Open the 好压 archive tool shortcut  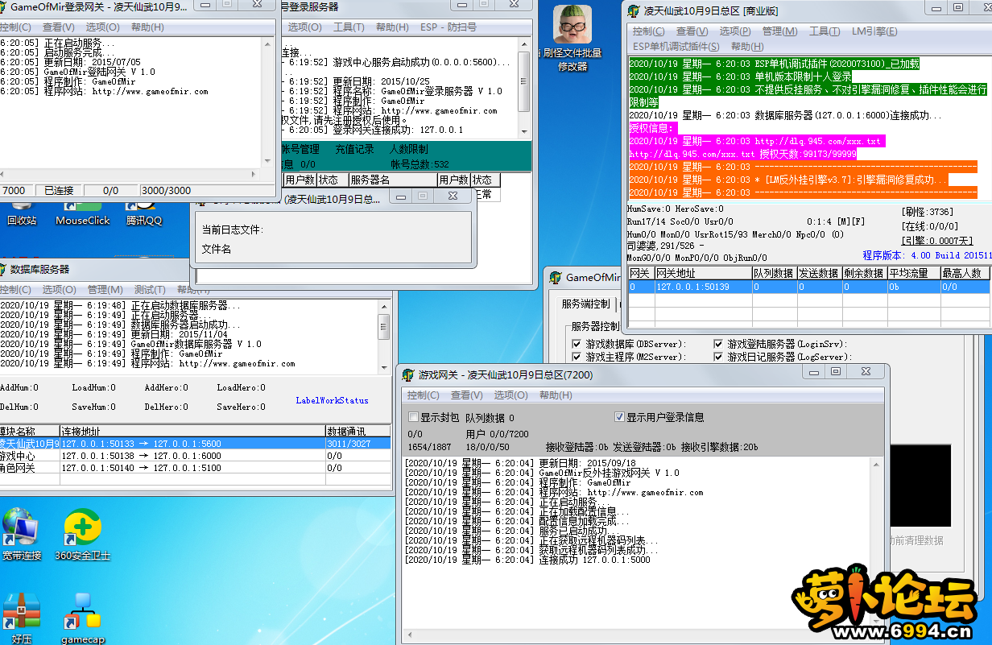21,618
